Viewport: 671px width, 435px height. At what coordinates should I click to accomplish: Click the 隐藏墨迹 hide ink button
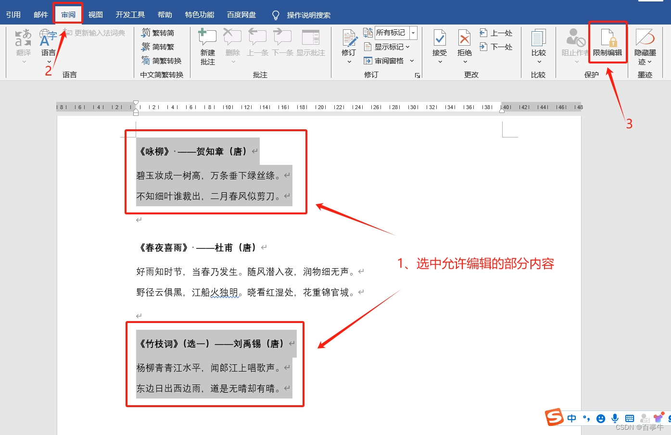[x=645, y=47]
